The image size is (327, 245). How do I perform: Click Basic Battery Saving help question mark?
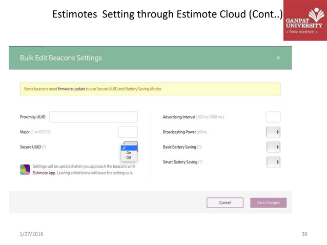coord(199,147)
